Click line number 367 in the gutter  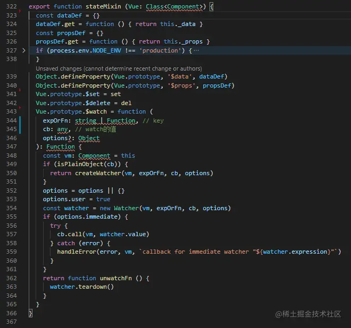(x=11, y=322)
